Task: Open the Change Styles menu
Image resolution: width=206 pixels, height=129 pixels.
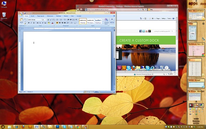Action: [x=106, y=21]
